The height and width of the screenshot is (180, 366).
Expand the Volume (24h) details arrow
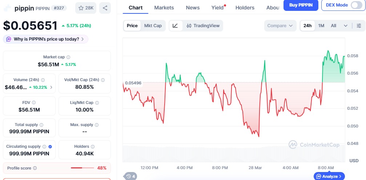pyautogui.click(x=51, y=87)
